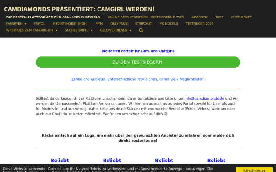
Task: Open the CHATURBATE menu item
Action: (241, 17)
